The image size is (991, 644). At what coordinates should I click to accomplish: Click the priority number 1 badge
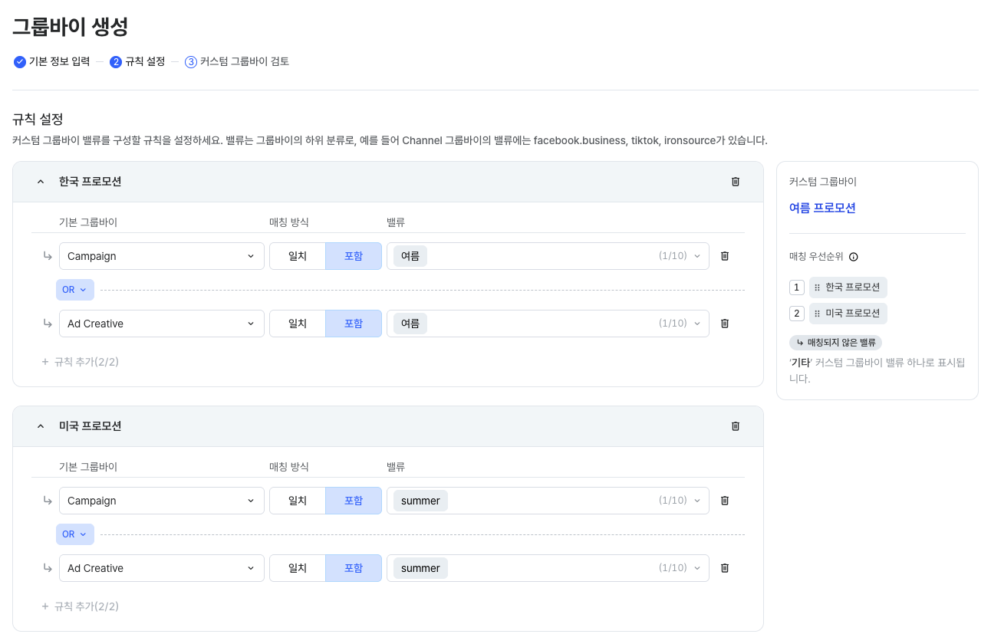(797, 287)
